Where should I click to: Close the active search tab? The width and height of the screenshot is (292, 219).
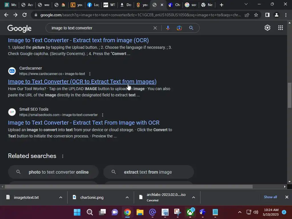tap(162, 5)
